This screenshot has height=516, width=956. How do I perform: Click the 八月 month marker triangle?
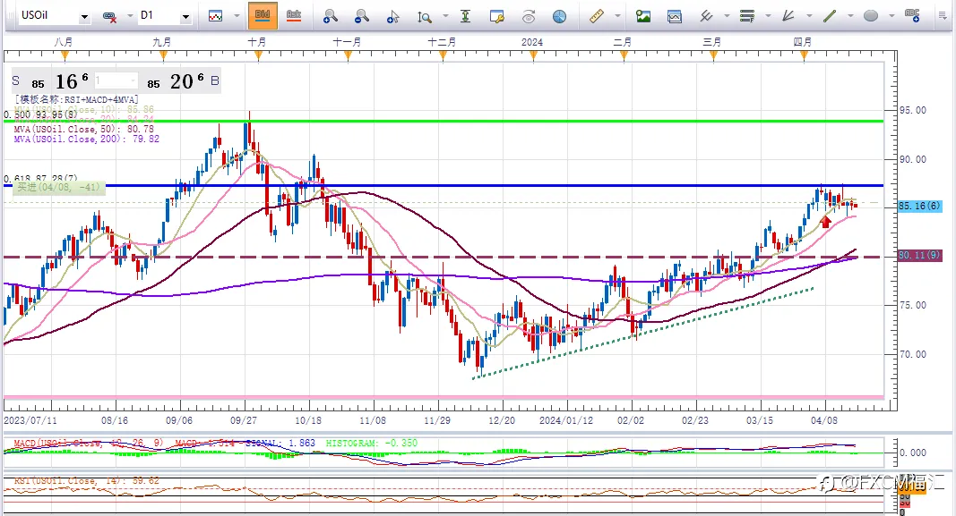[65, 55]
